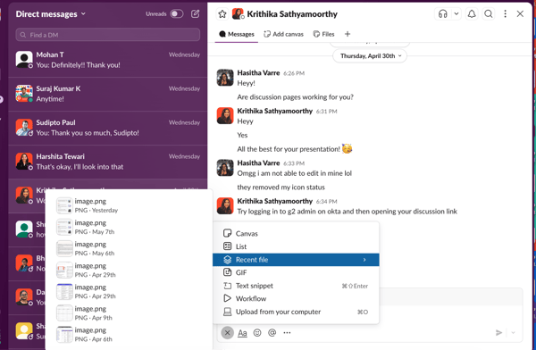Click Krithika's avatar on the 6:34 PM message
The width and height of the screenshot is (536, 350).
[x=225, y=205]
